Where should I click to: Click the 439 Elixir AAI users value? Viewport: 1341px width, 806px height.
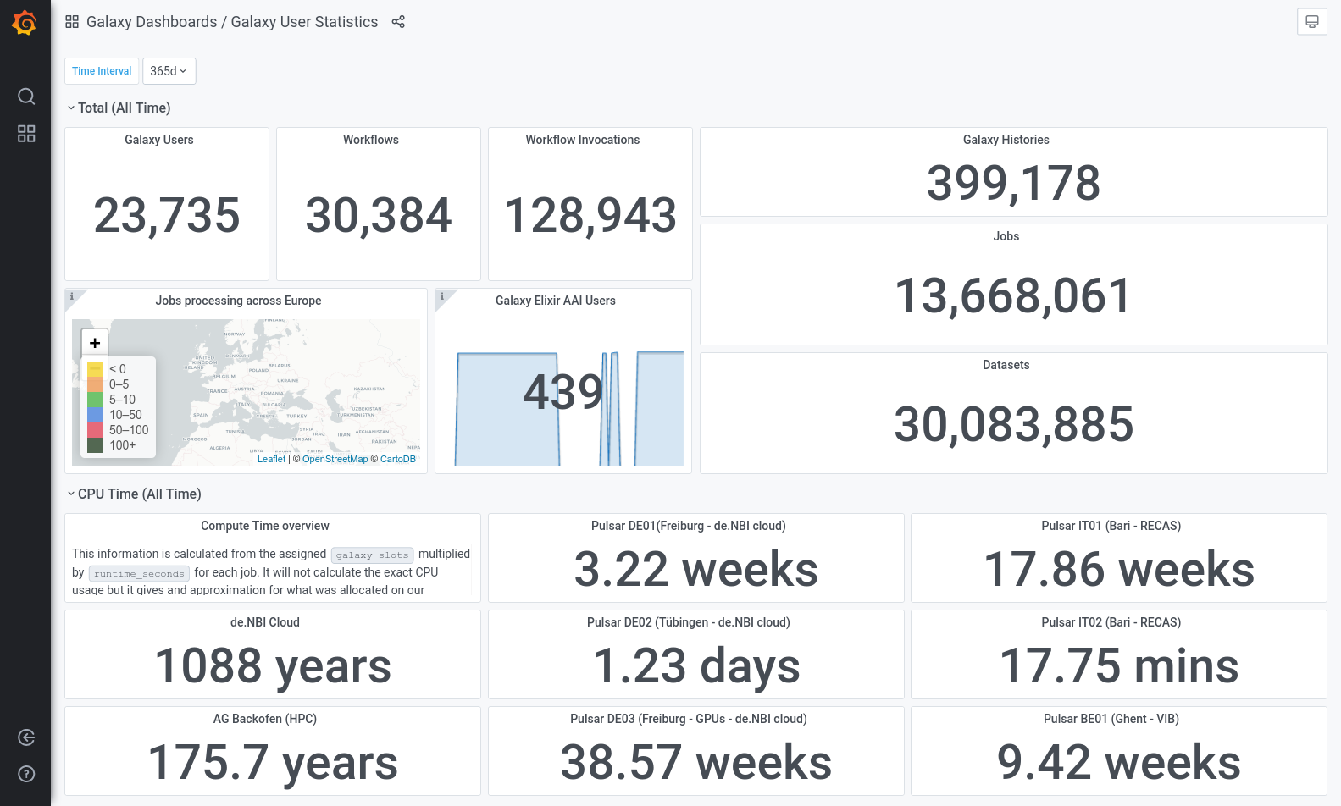click(x=563, y=392)
